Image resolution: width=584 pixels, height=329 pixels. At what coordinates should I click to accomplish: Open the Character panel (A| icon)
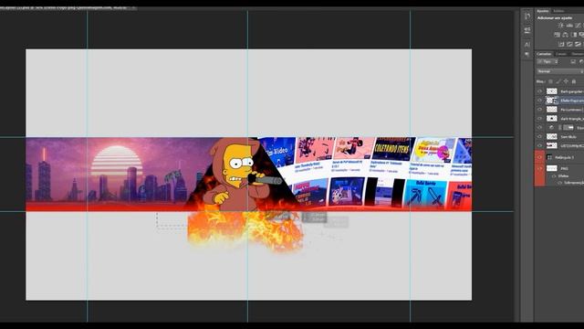[x=527, y=45]
